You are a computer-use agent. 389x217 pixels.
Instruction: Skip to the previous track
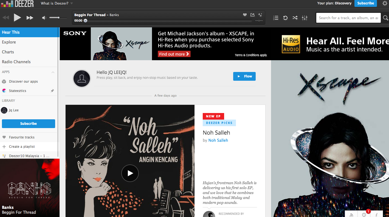(6, 18)
